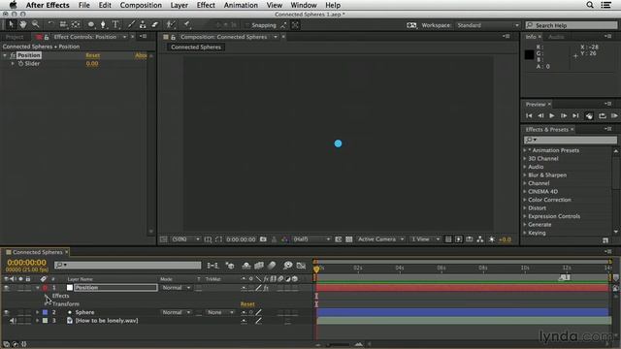This screenshot has width=621, height=349.
Task: Open macOS Spotlight search icon
Action: click(590, 5)
